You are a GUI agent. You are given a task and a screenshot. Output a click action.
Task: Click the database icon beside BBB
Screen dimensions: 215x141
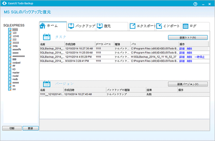point(10,59)
